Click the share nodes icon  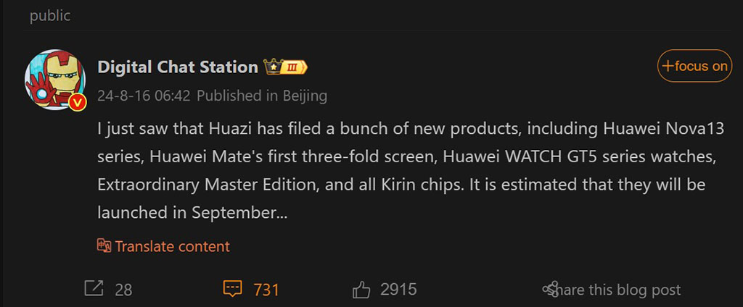(x=550, y=289)
